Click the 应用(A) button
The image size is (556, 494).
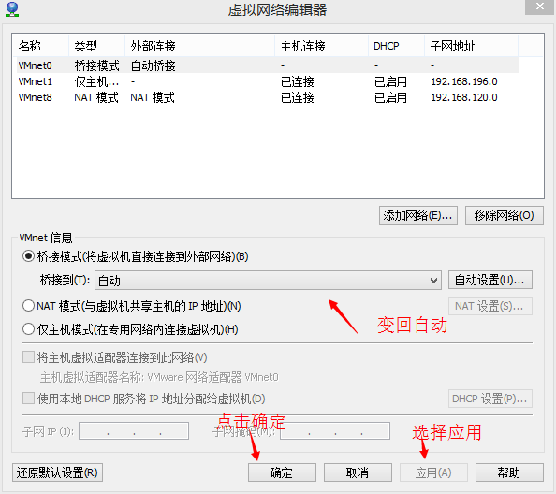coord(433,472)
